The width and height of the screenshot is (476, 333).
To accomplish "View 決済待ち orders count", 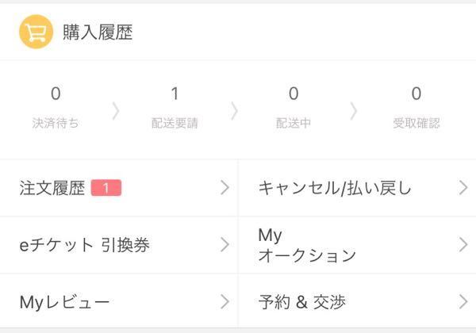I will click(56, 108).
